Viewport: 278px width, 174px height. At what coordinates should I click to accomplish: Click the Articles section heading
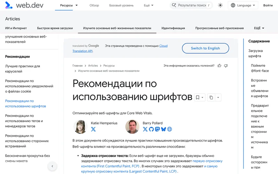(x=13, y=19)
